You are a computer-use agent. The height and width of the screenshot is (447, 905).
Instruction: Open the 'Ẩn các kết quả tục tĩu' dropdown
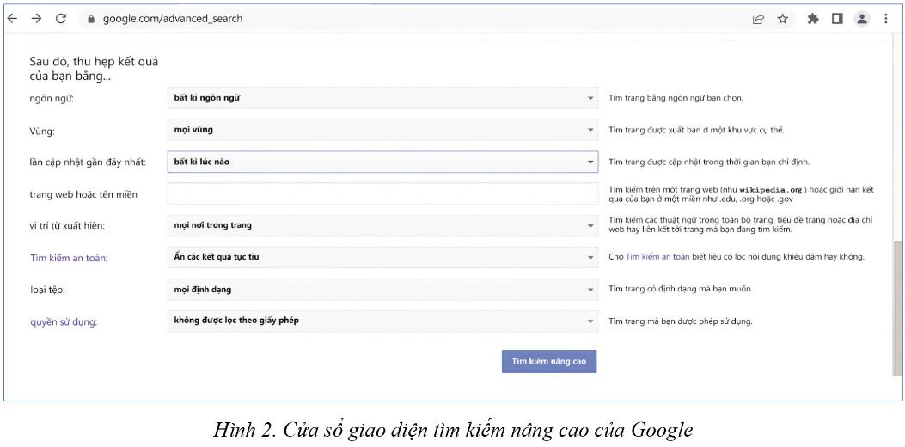[382, 257]
